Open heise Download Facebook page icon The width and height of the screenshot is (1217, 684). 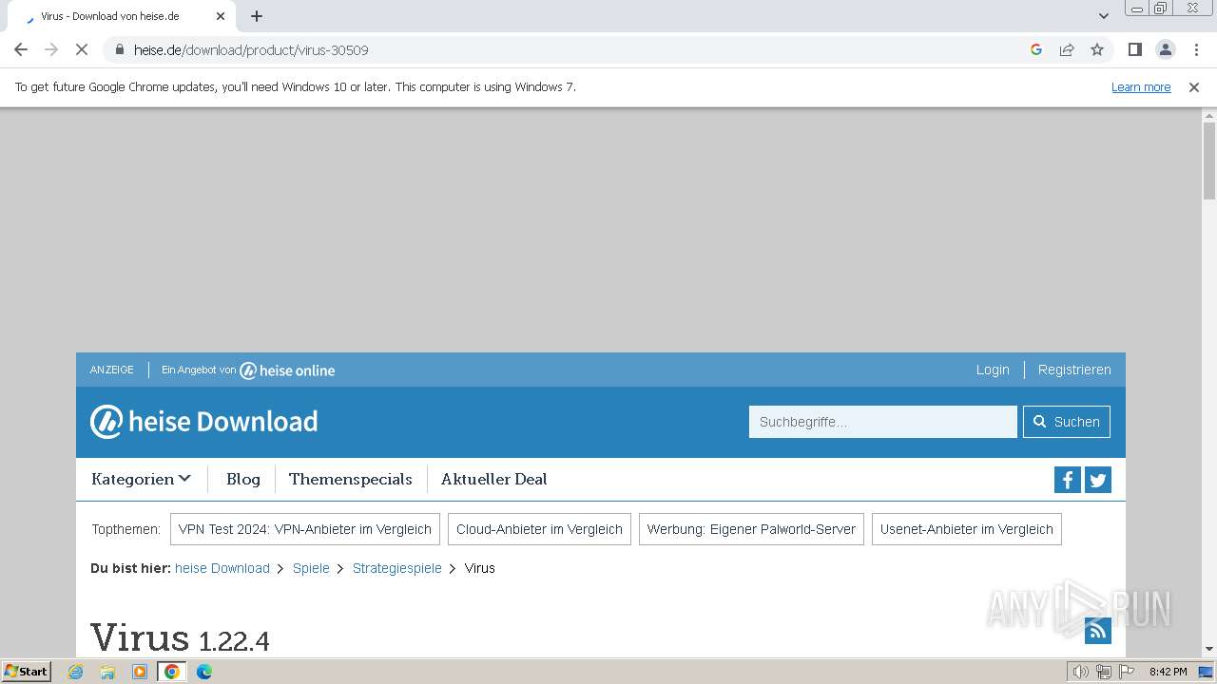(x=1068, y=480)
